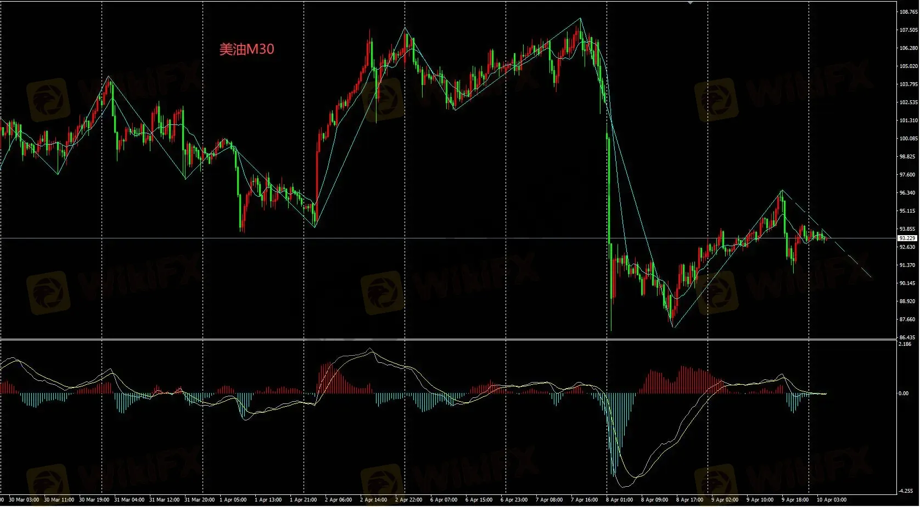
Task: Click the 105.020 price axis label
Action: pyautogui.click(x=908, y=66)
